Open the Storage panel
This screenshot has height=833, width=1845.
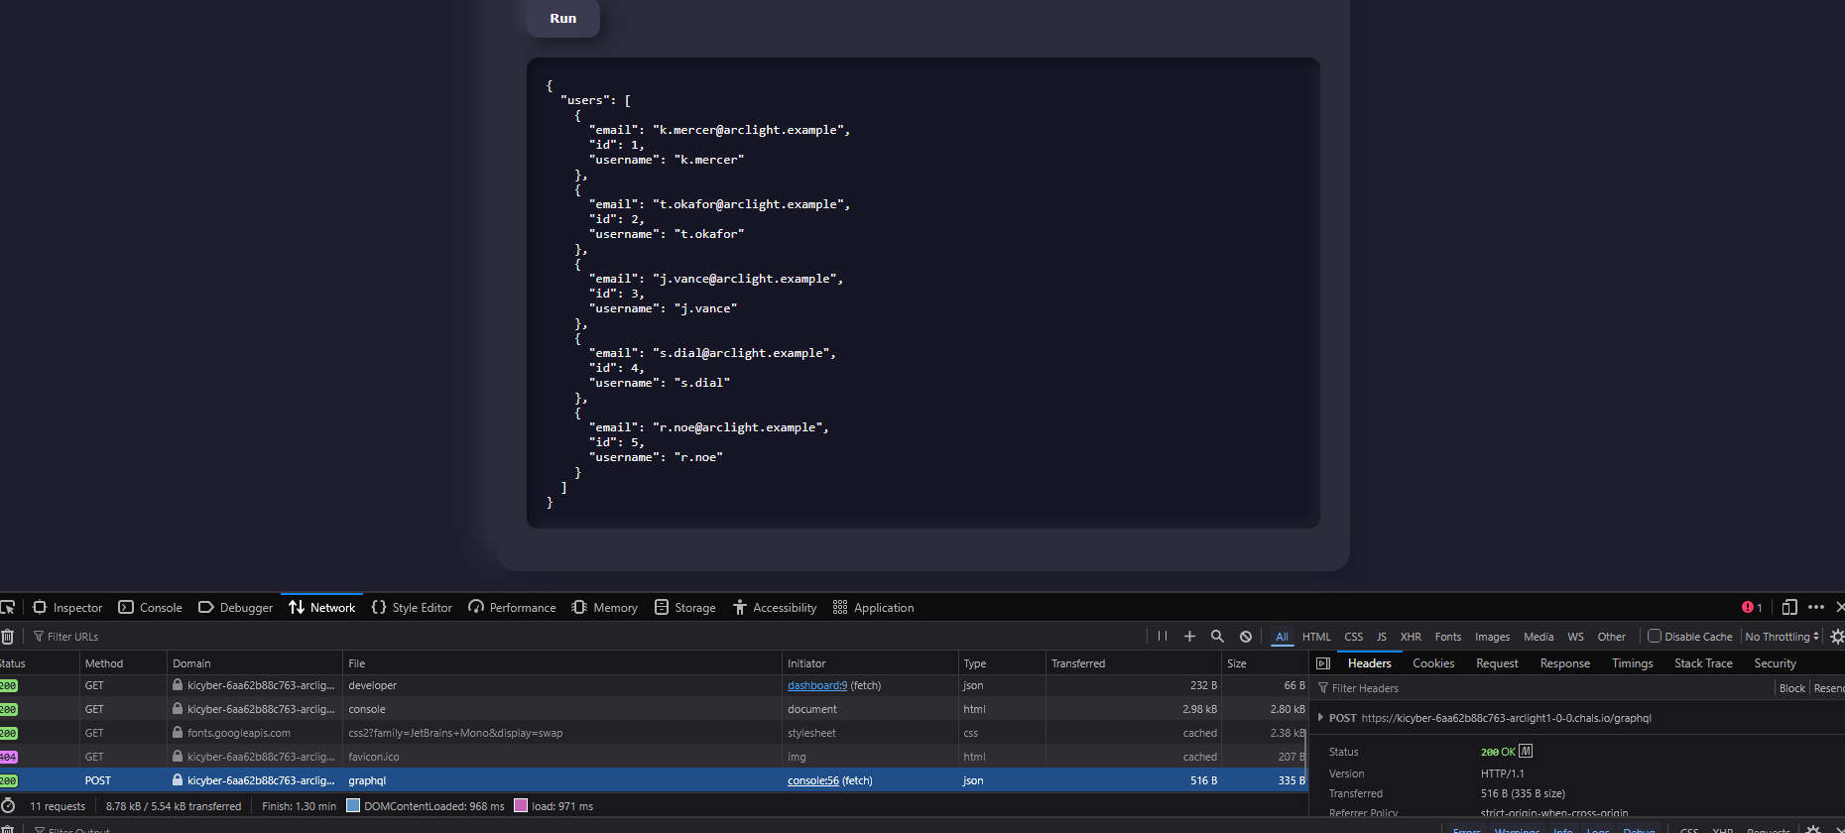click(685, 607)
